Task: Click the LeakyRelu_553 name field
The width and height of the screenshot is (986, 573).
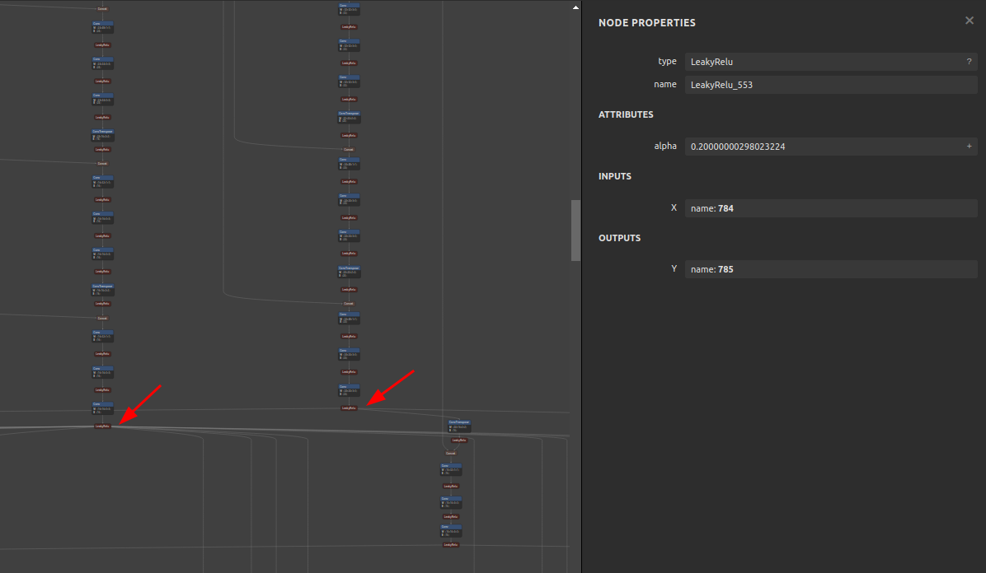Action: coord(831,85)
